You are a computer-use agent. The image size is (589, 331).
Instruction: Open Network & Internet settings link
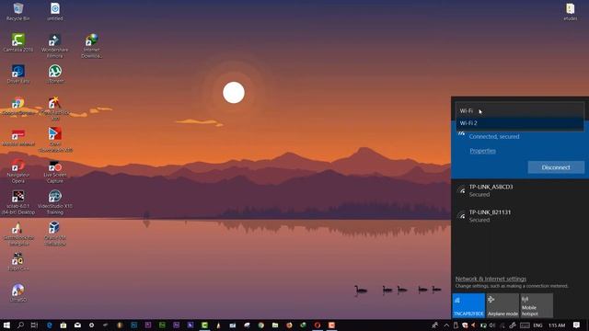coord(491,279)
